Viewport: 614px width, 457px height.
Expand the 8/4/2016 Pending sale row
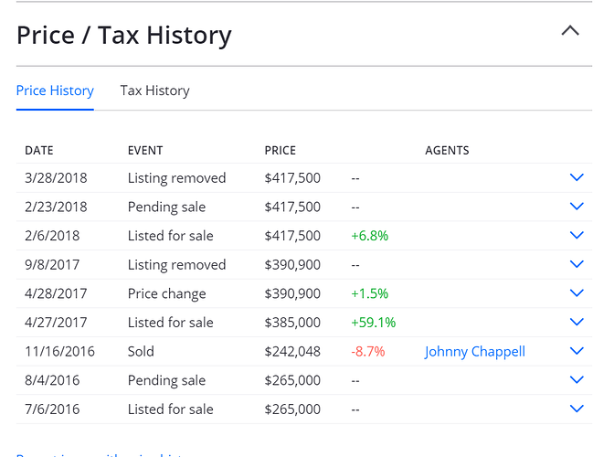click(x=577, y=380)
